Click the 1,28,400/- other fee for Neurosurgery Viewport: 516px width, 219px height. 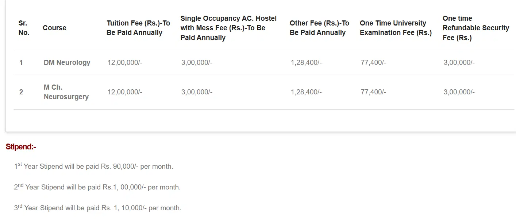coord(306,92)
